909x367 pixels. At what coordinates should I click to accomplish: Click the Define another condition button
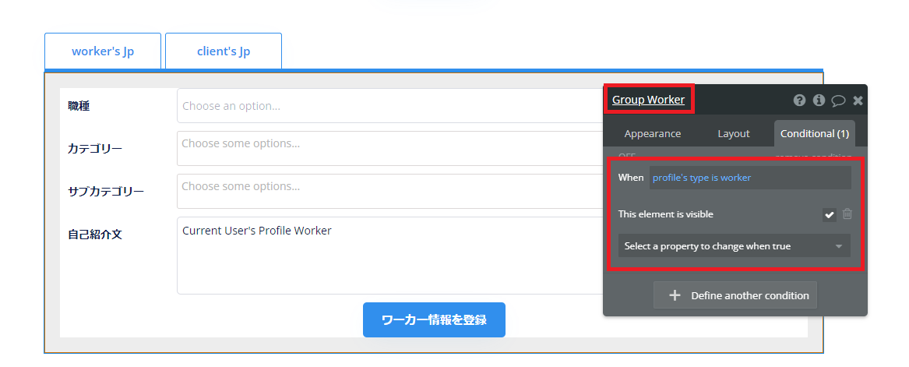735,295
